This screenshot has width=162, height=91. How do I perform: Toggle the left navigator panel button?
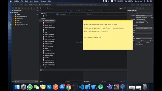click(143, 5)
